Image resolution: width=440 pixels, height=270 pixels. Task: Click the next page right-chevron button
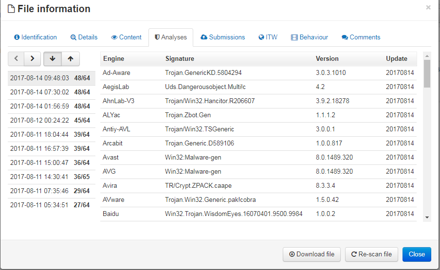[x=32, y=59]
